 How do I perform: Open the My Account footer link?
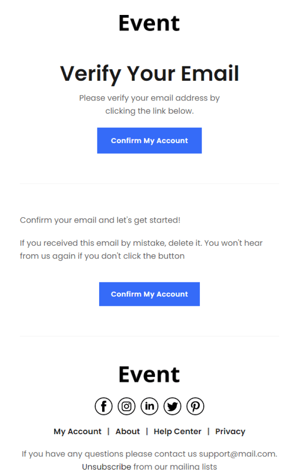coord(77,432)
